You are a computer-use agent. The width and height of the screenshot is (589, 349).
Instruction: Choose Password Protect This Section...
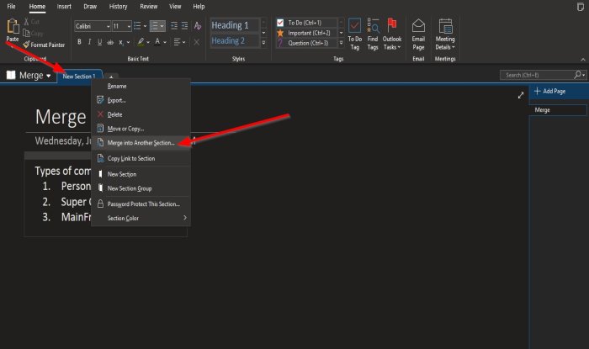[141, 204]
